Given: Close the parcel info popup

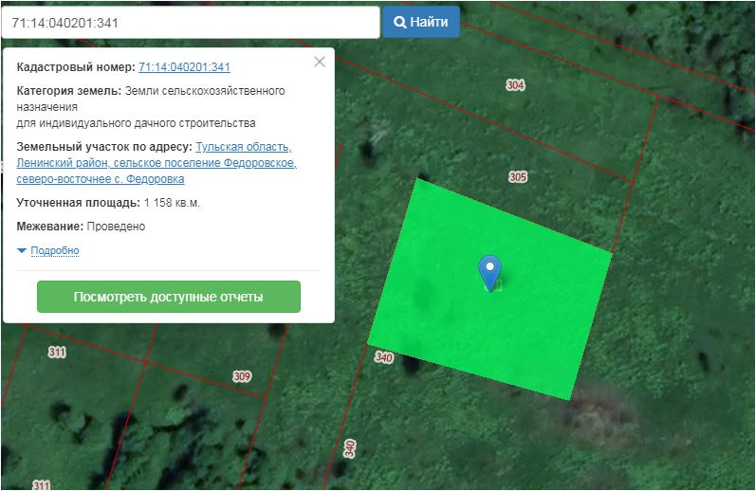Looking at the screenshot, I should [320, 62].
